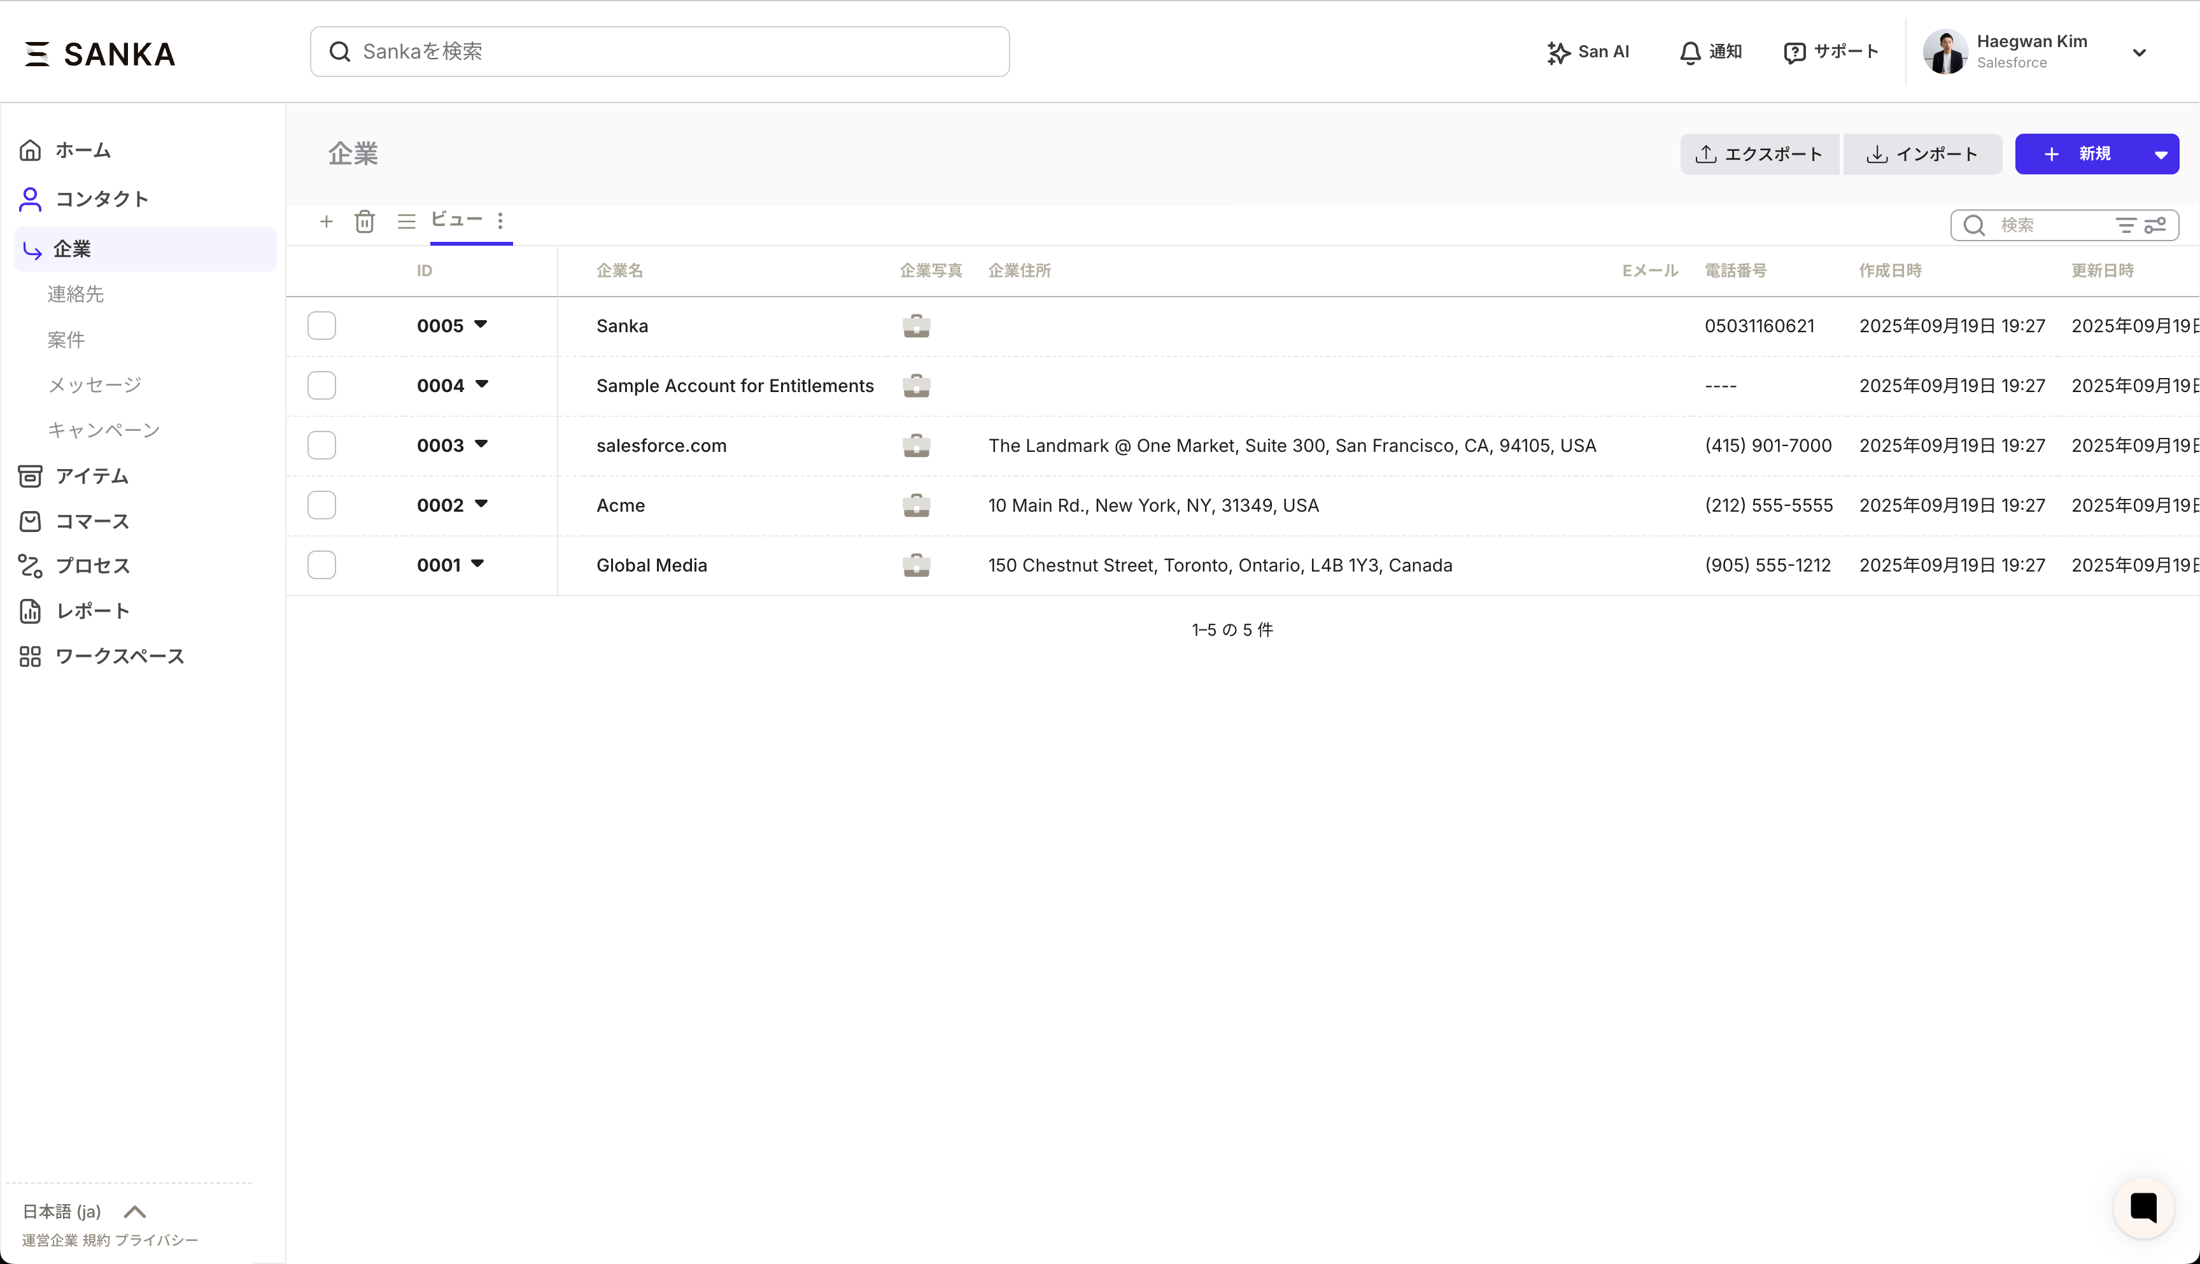Expand the Haegwan Kim account menu
Screen dimensions: 2200x1264
click(2140, 52)
